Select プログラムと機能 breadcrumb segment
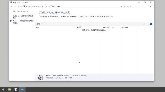The image size is (165, 92). coord(55,6)
